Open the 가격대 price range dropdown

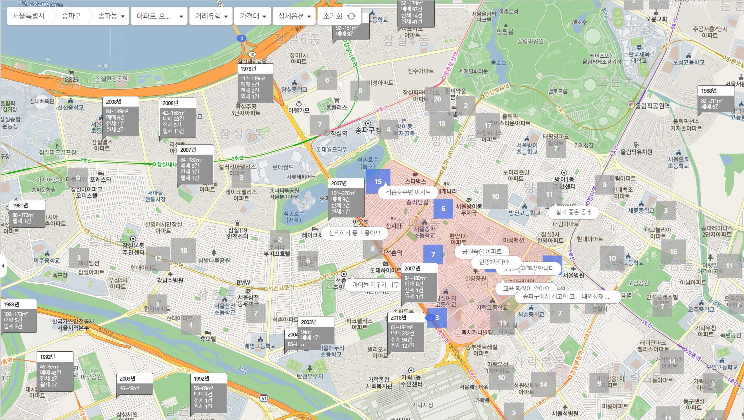pyautogui.click(x=253, y=16)
